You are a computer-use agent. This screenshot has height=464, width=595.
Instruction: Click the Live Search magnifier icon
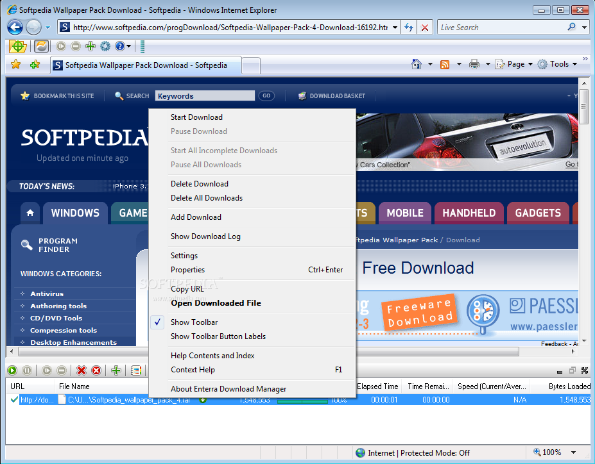[571, 27]
